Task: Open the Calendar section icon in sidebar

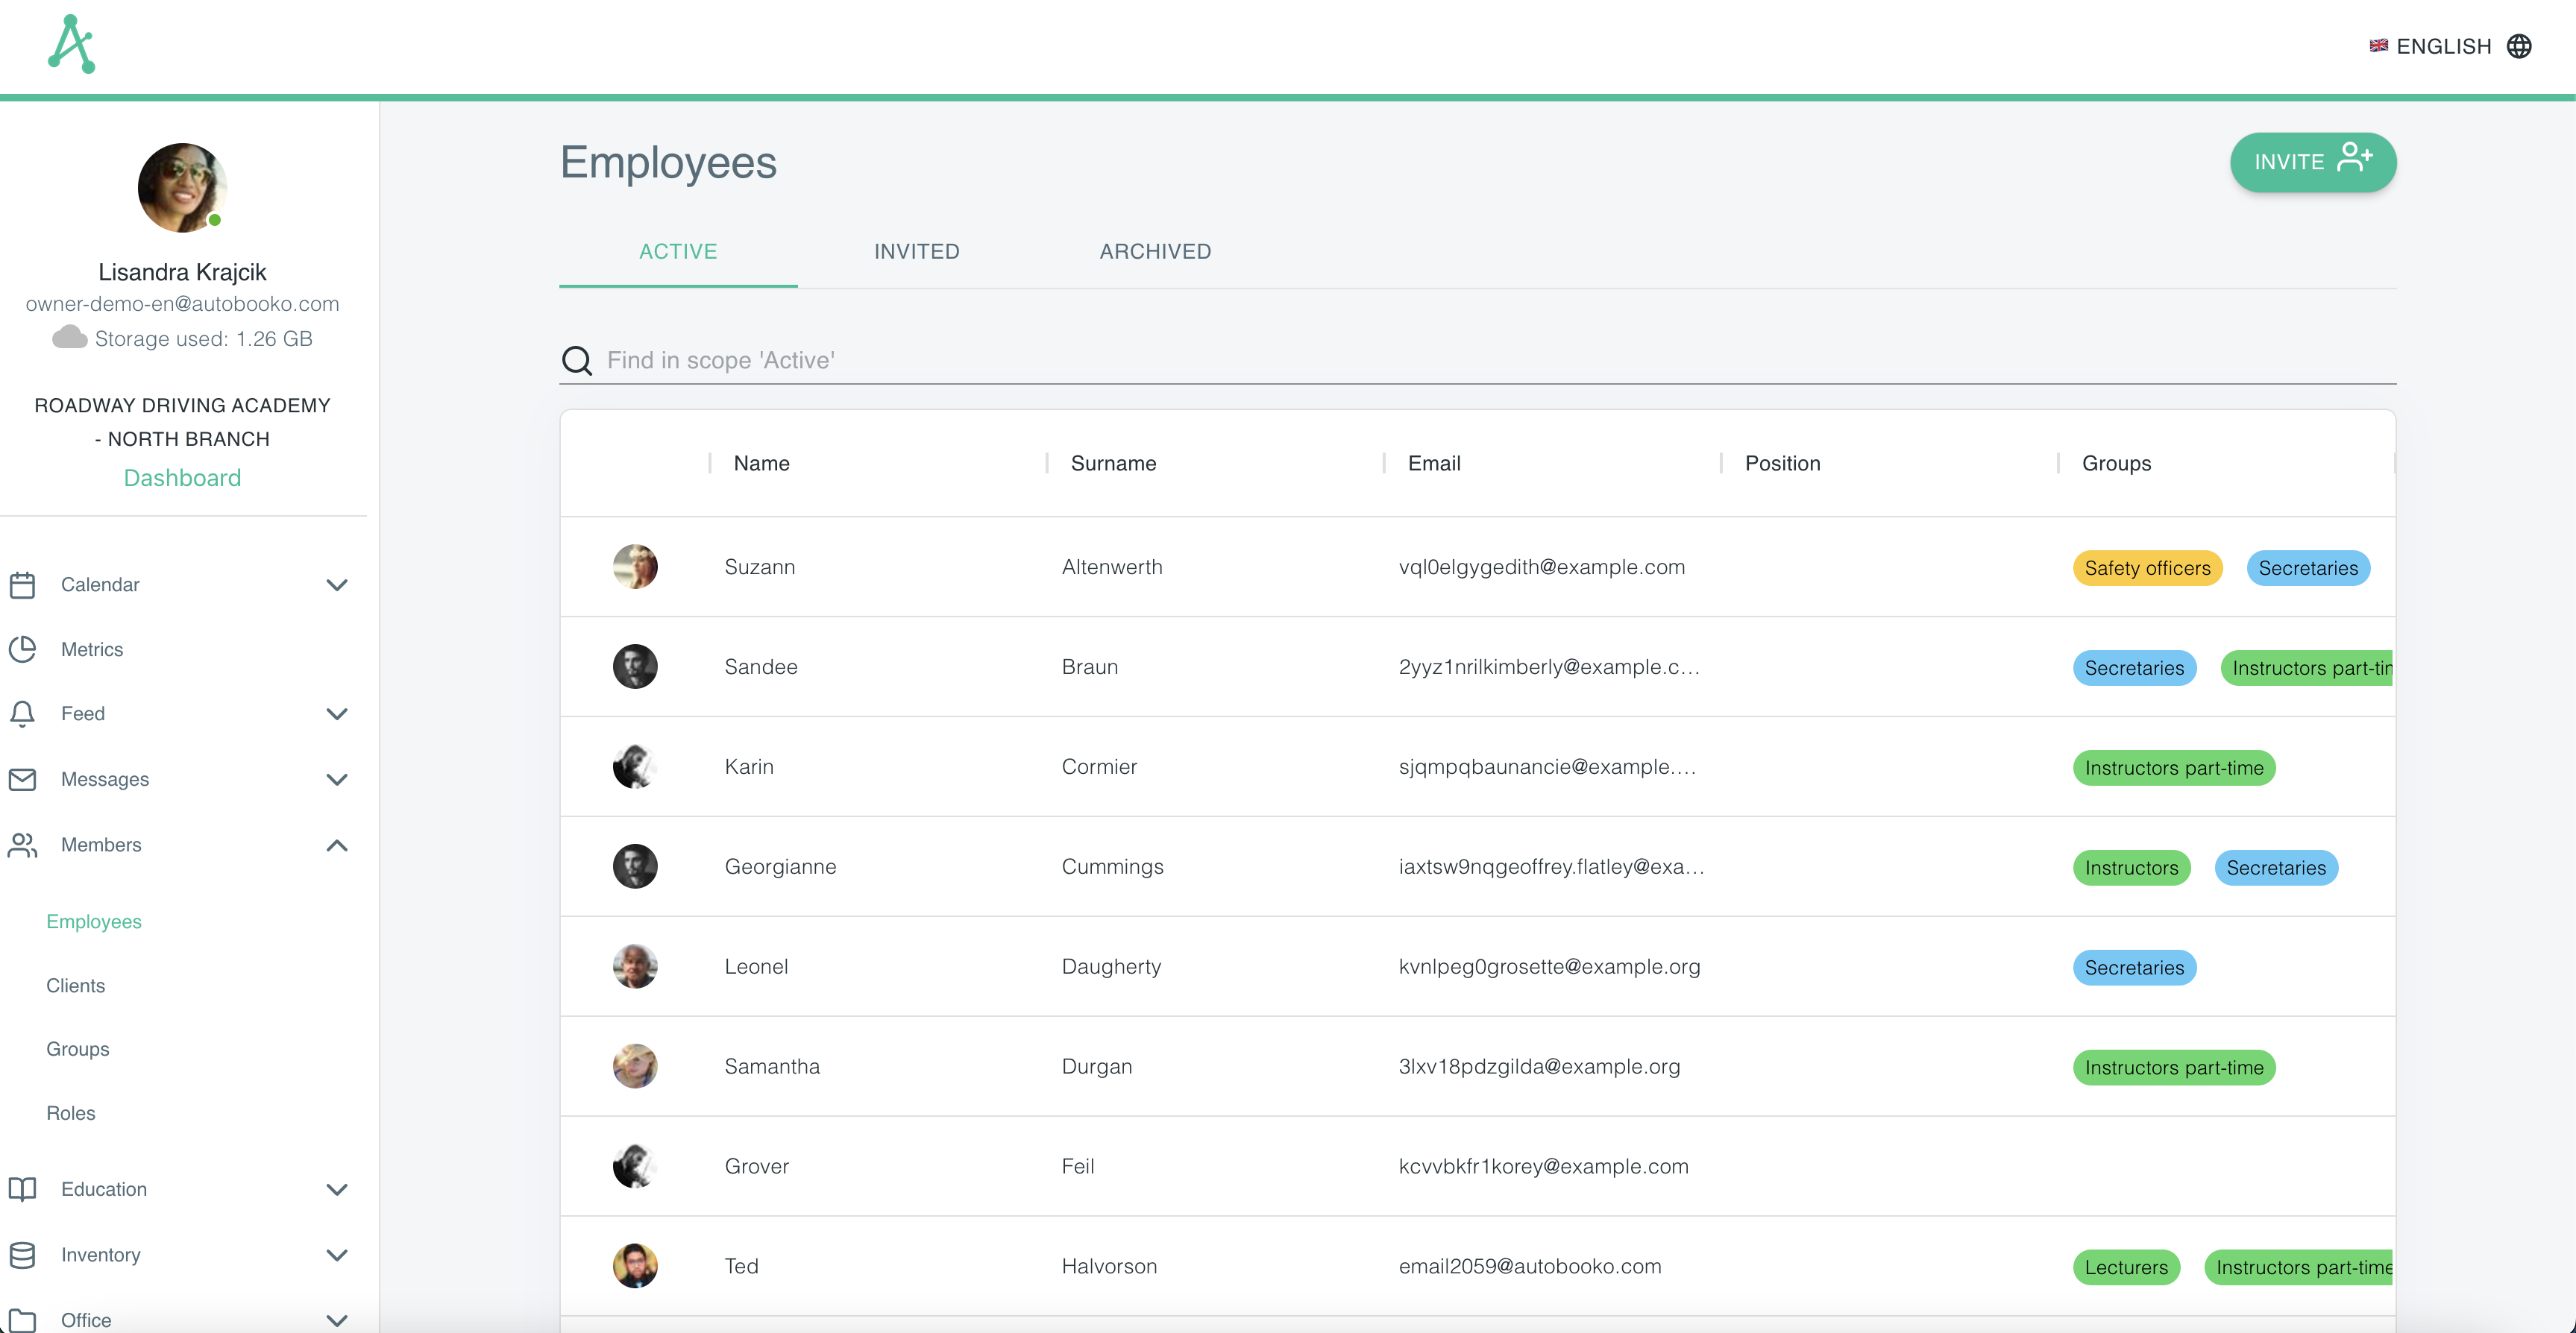Action: 24,584
